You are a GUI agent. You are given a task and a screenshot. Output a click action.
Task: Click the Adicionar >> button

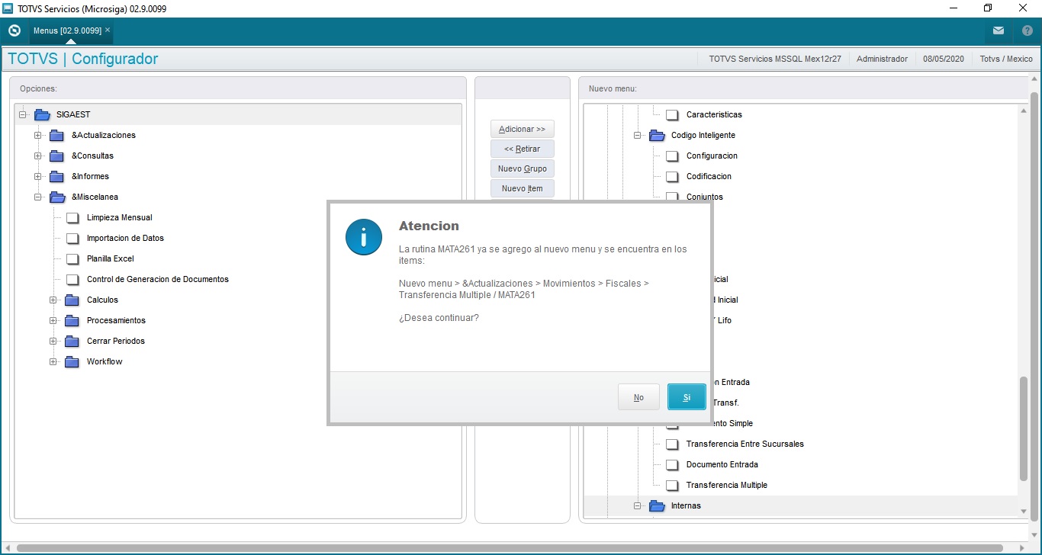523,129
